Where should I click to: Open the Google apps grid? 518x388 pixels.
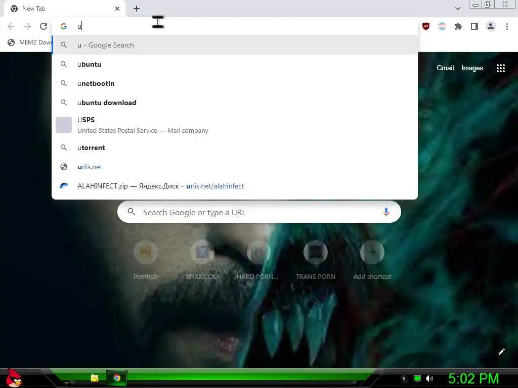tap(500, 68)
